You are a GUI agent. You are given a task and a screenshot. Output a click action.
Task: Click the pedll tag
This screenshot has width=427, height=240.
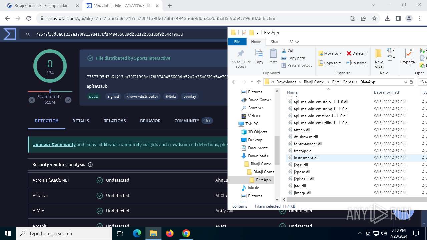click(93, 96)
